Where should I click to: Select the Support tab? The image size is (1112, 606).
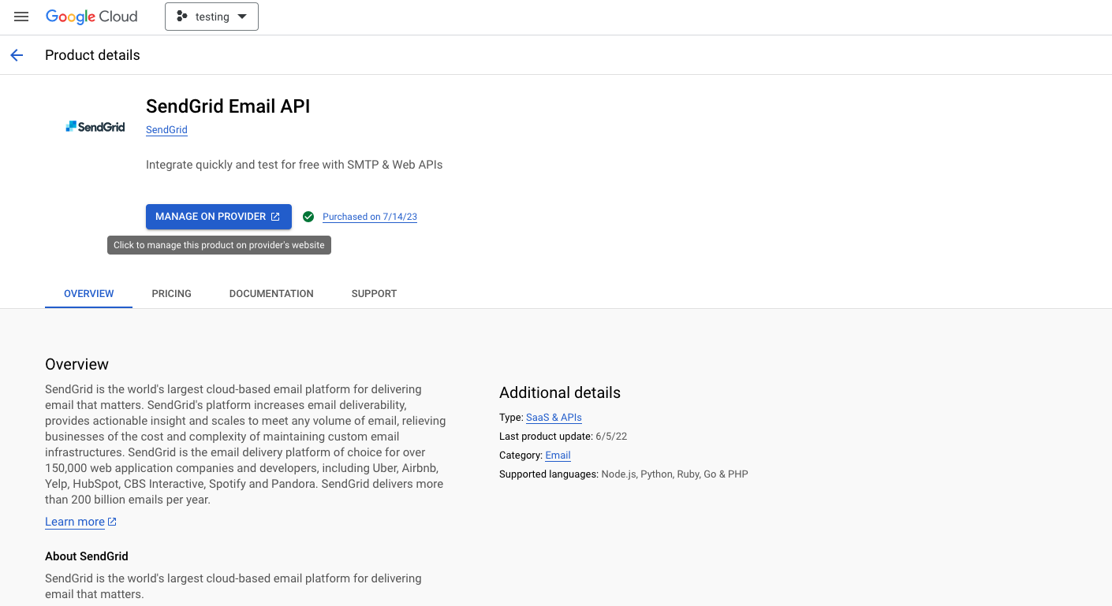pyautogui.click(x=374, y=293)
